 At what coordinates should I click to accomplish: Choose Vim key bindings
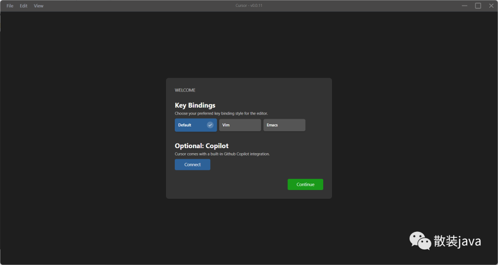[x=240, y=125]
